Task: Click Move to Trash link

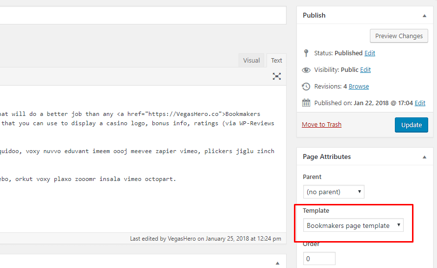Action: [x=321, y=124]
